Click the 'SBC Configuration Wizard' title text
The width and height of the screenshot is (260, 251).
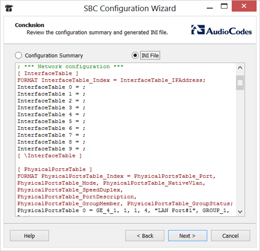pos(130,9)
